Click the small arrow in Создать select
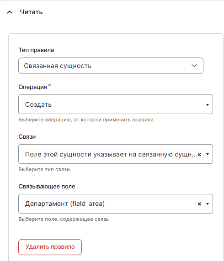This screenshot has height=261, width=224. [x=208, y=105]
